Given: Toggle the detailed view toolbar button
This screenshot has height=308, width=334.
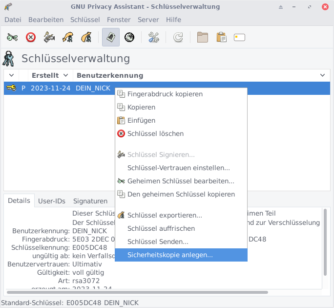Looking at the screenshot, I should [x=111, y=37].
